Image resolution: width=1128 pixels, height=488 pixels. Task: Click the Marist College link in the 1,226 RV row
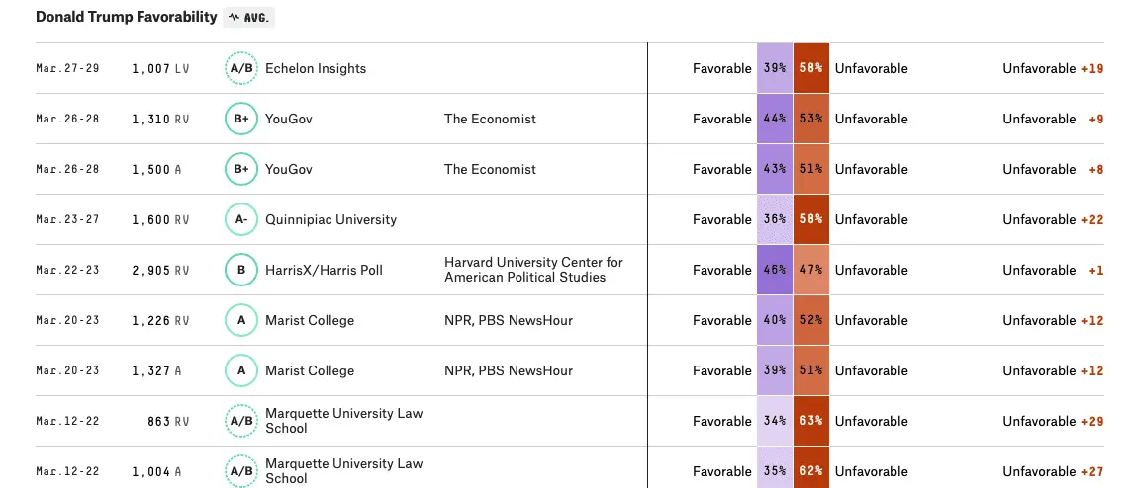pyautogui.click(x=310, y=320)
